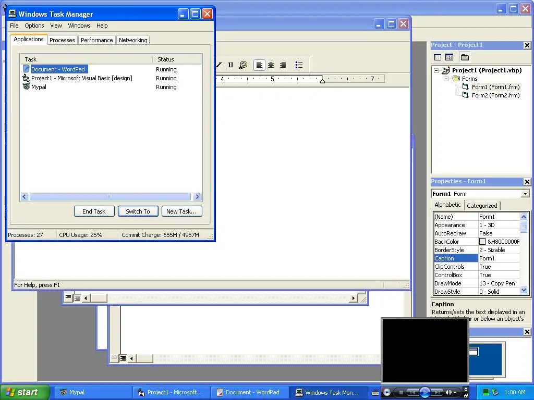This screenshot has width=534, height=400.
Task: Select Align Right in WordPad toolbar
Action: [x=283, y=65]
